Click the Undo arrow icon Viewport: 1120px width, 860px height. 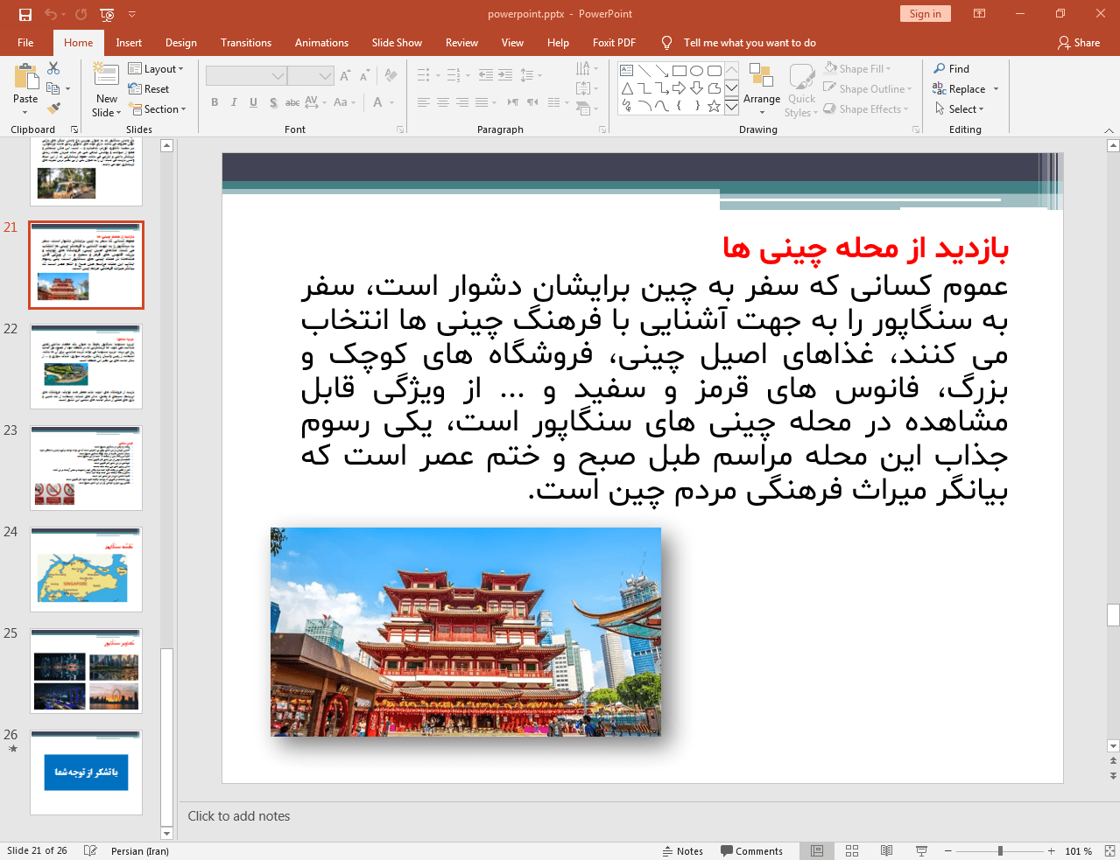tap(51, 14)
